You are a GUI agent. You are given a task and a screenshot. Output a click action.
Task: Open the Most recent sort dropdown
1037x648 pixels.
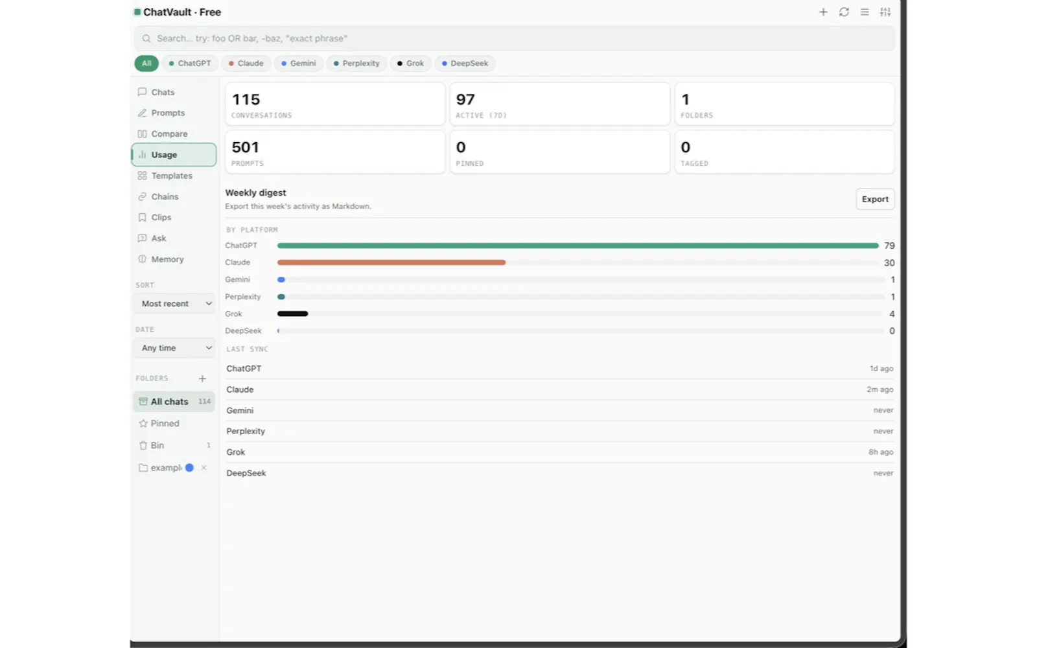click(174, 303)
